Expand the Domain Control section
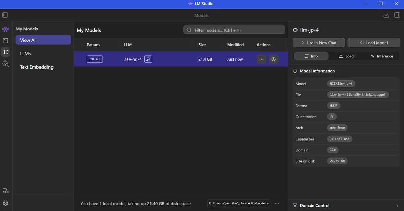Image resolution: width=404 pixels, height=211 pixels. tap(346, 205)
